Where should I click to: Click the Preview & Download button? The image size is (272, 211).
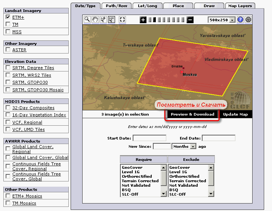click(x=192, y=114)
